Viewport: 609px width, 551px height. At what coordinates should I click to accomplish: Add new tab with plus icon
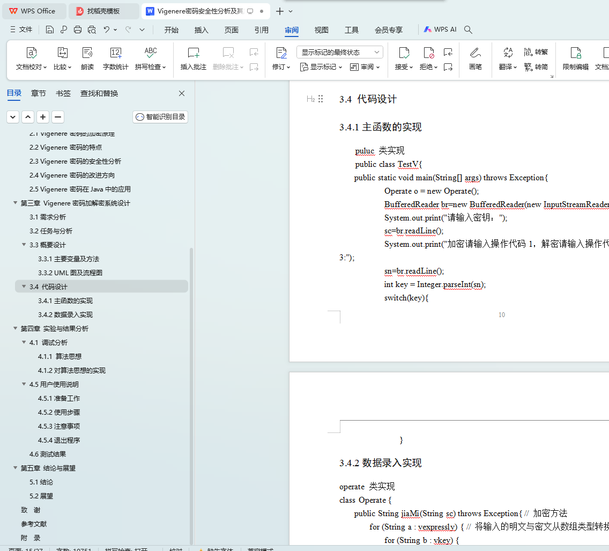pyautogui.click(x=280, y=11)
